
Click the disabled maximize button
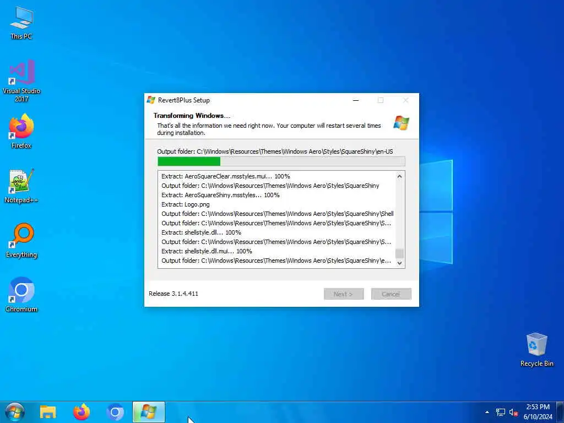tap(381, 100)
